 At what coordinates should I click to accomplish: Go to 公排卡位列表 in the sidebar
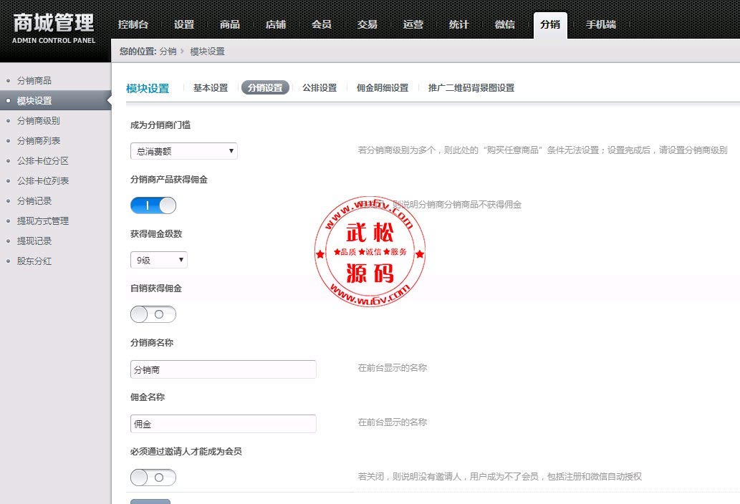[x=43, y=180]
